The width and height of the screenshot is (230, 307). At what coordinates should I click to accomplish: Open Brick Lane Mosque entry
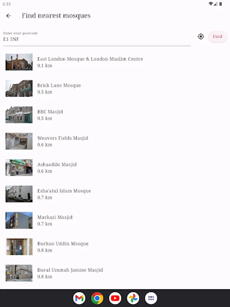(x=115, y=88)
